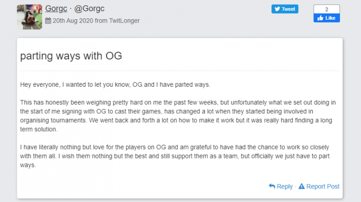Viewport: 361px width, 202px height.
Task: Click the thumbs-up icon on Like button
Action: pos(321,18)
